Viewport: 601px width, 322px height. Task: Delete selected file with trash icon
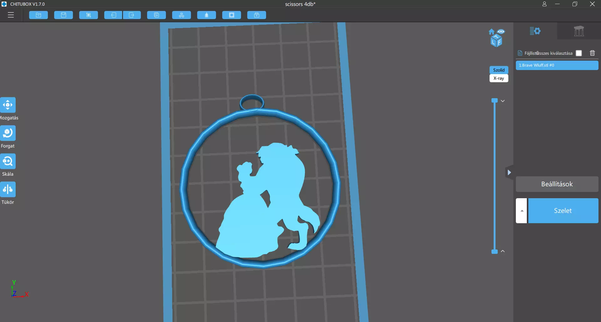pos(592,53)
